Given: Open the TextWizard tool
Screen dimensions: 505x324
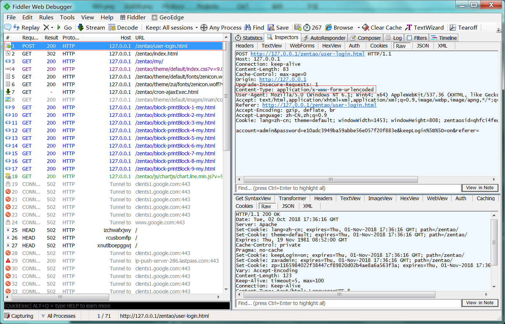Looking at the screenshot, I should pyautogui.click(x=424, y=27).
